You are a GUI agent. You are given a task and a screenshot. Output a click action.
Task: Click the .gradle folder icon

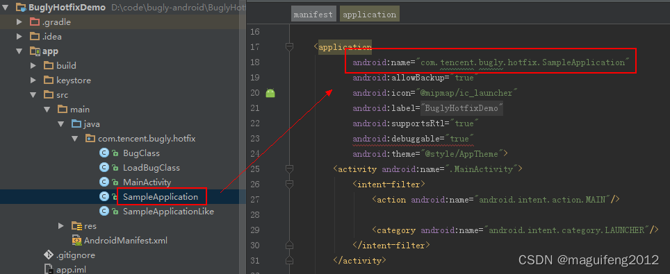tap(35, 22)
